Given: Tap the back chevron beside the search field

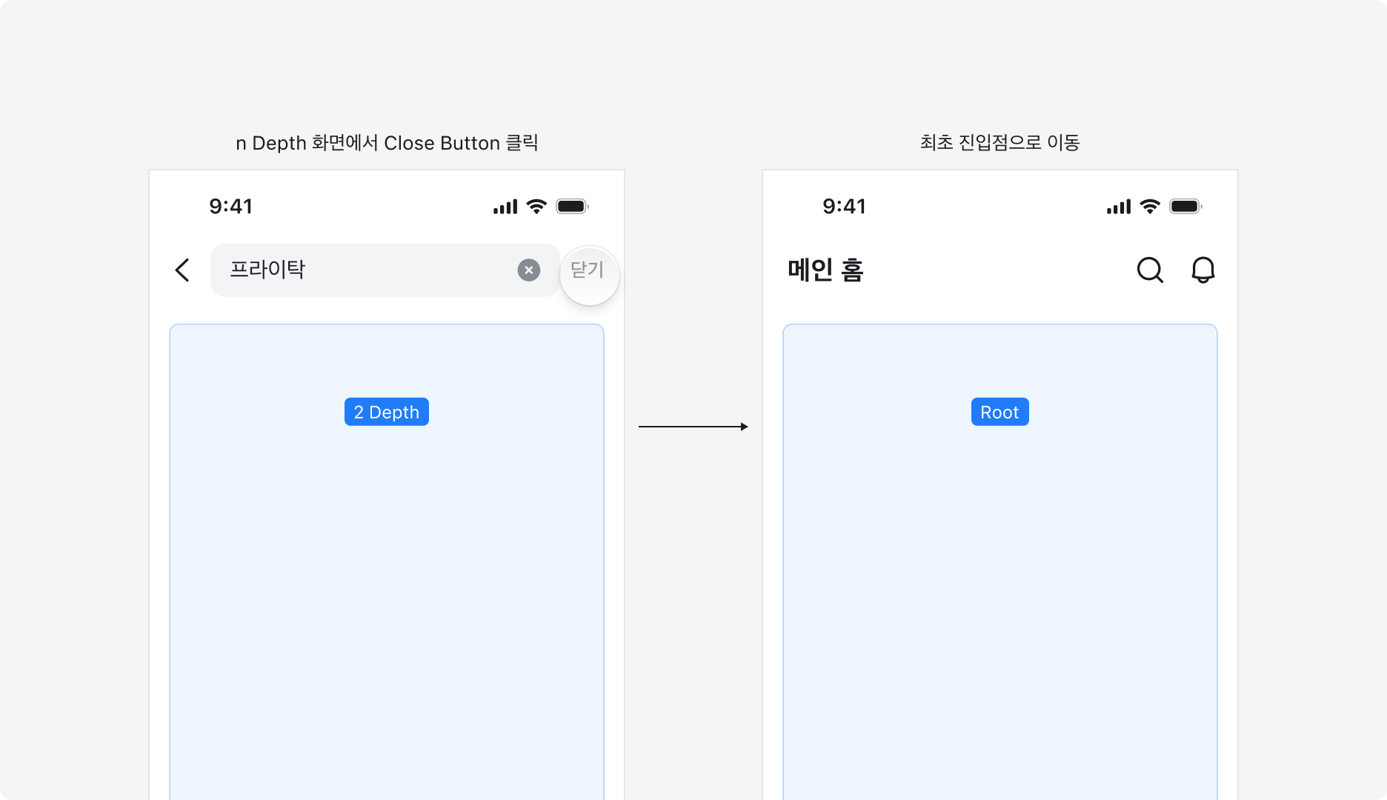Looking at the screenshot, I should [x=182, y=270].
